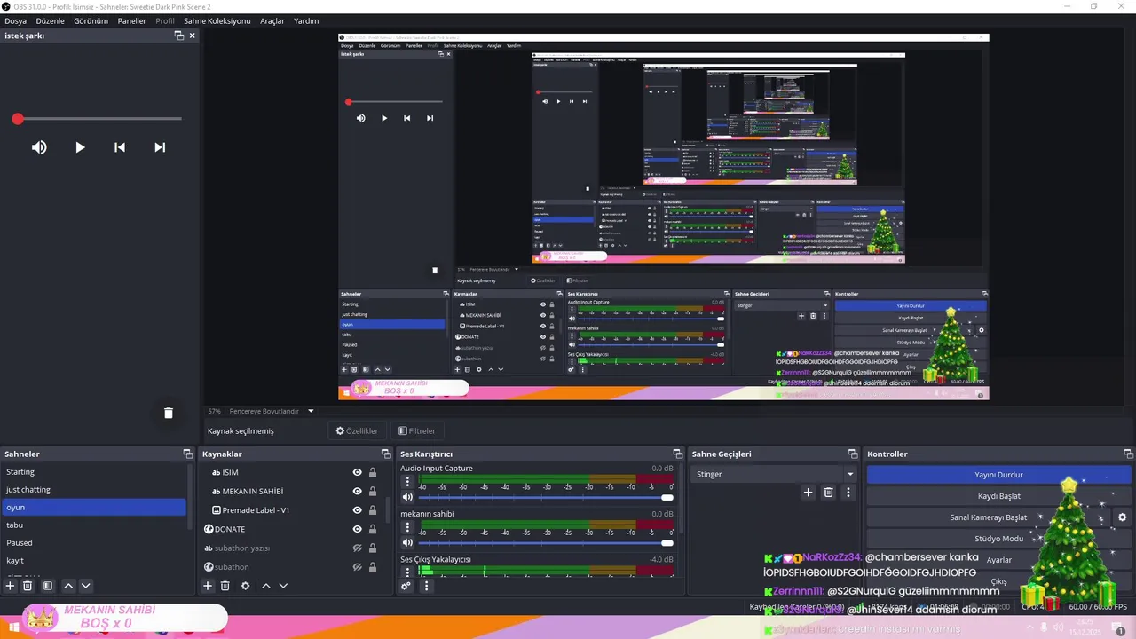Open the Görünüm menu
Screen dimensions: 1136x639
coord(91,20)
